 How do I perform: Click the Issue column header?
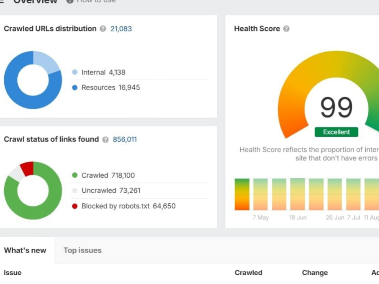tap(13, 273)
